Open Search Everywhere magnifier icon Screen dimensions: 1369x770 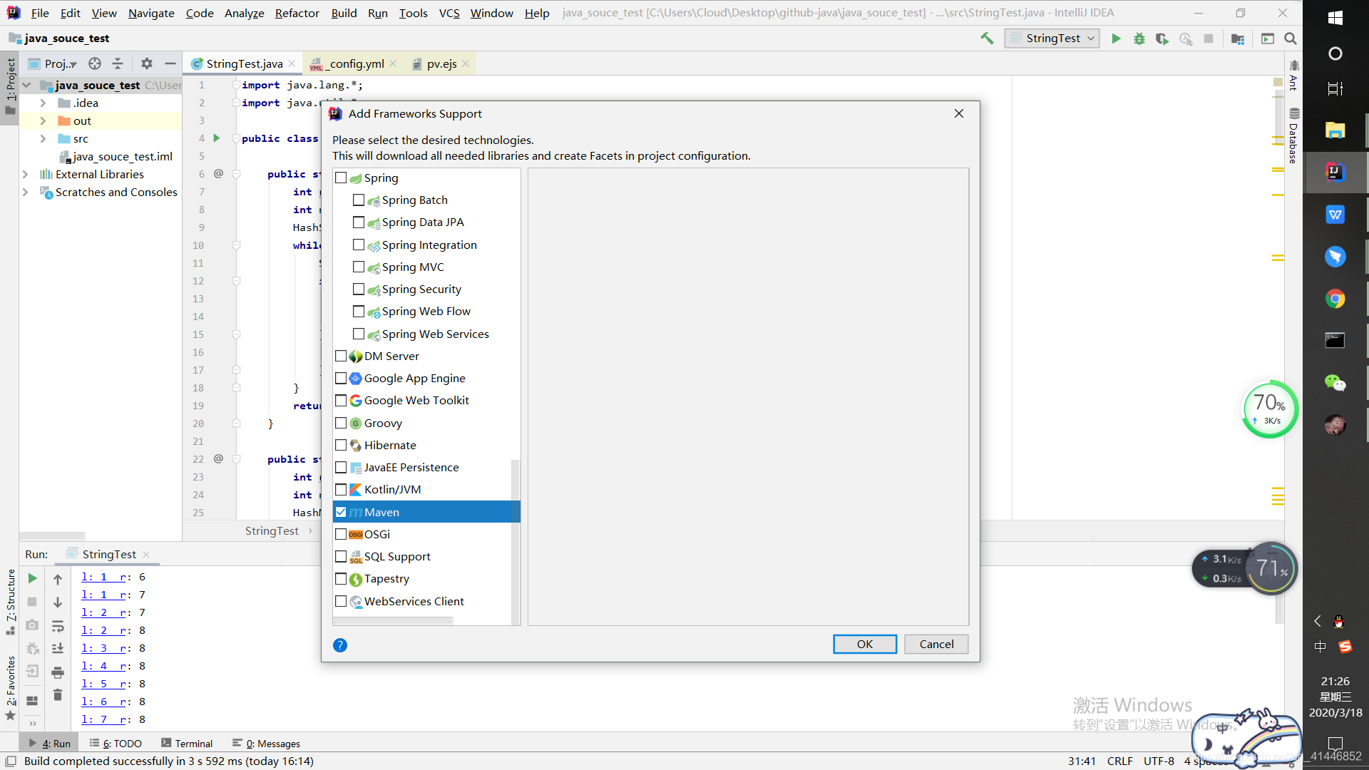(x=1291, y=38)
